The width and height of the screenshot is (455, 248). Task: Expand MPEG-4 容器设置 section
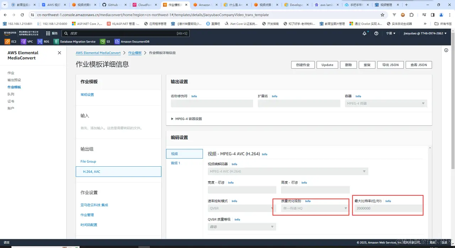pyautogui.click(x=186, y=119)
